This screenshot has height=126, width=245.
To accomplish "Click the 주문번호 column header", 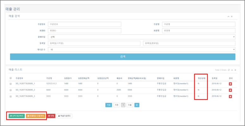I will (19, 78).
